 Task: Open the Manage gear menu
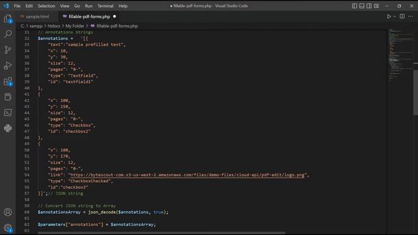[x=8, y=228]
